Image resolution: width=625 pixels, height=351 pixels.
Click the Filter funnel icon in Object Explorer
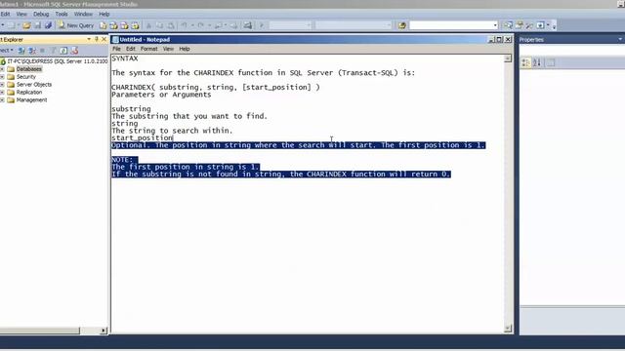tap(53, 51)
